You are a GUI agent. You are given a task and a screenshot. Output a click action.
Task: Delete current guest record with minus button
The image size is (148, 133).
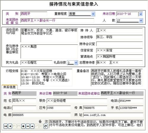pyautogui.click(x=28, y=126)
